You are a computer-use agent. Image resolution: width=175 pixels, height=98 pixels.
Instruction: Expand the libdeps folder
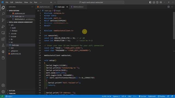click(x=14, y=31)
